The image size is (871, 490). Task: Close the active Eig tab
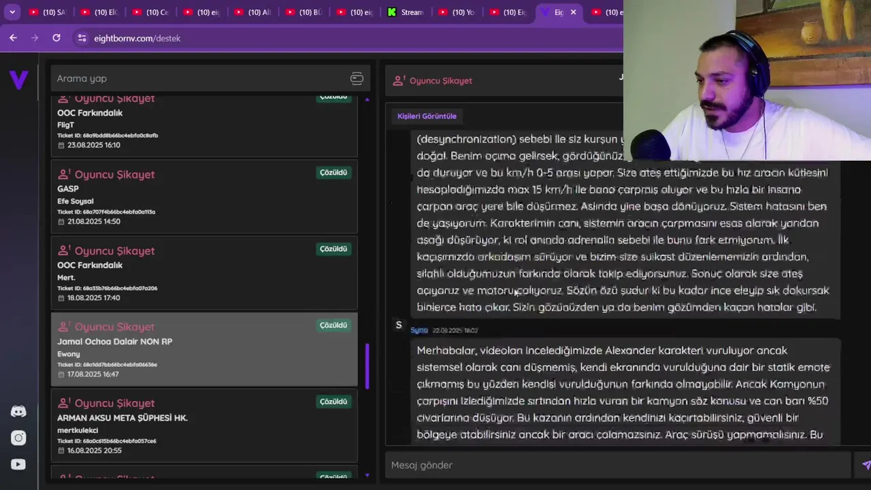[x=573, y=12]
